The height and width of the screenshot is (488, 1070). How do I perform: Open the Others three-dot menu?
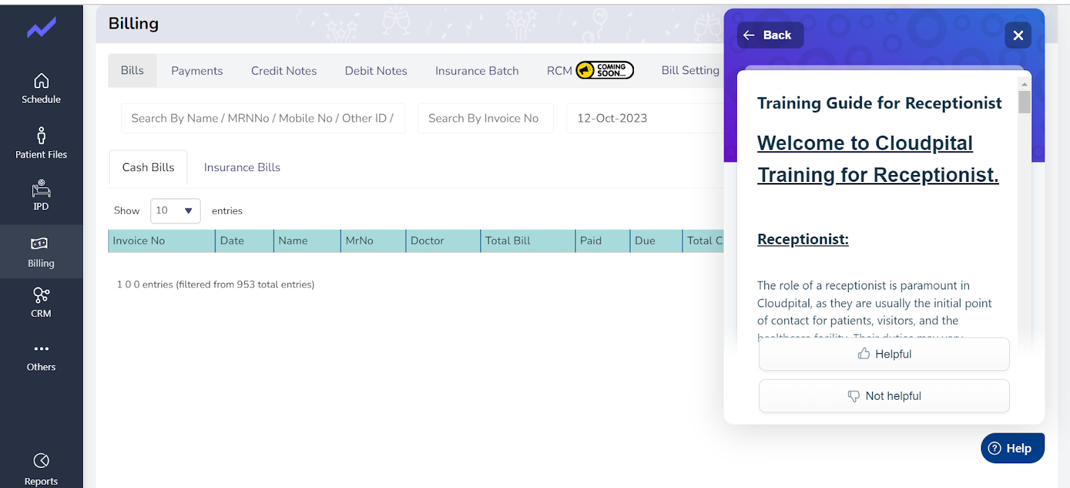coord(41,348)
